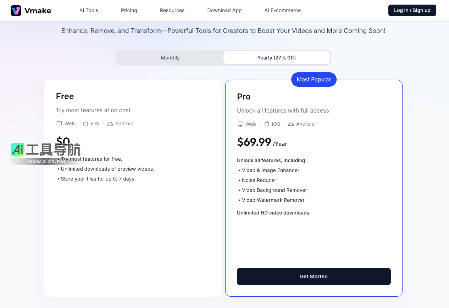Expand the Resources menu

[x=172, y=10]
